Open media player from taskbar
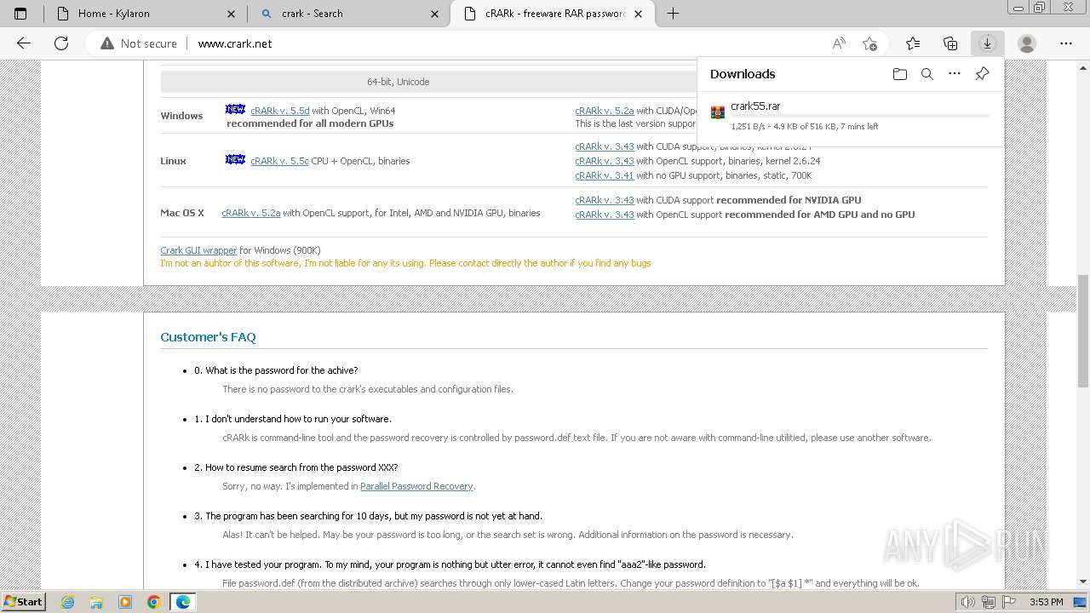The height and width of the screenshot is (613, 1090). (x=125, y=602)
